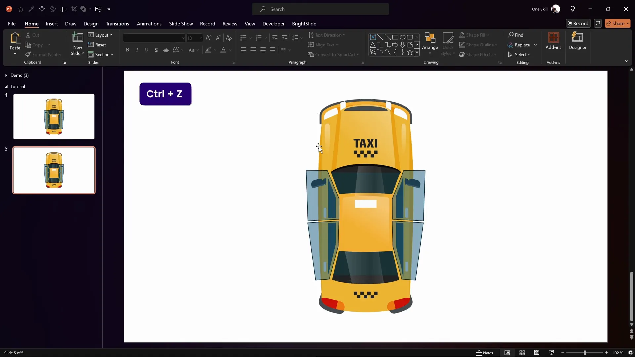635x357 pixels.
Task: Open the BrightSlide ribbon tab
Action: [304, 24]
